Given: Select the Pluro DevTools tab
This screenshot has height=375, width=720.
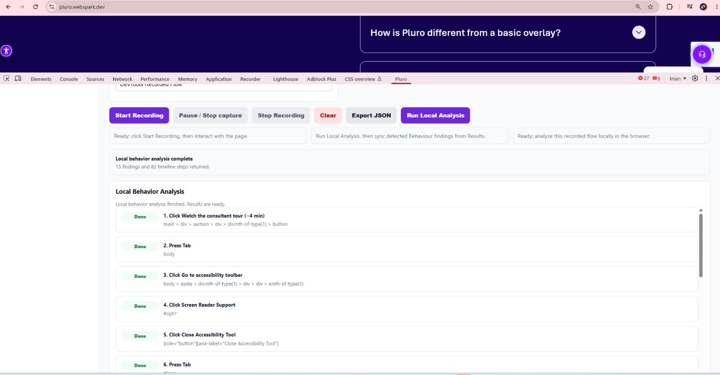Looking at the screenshot, I should coord(401,79).
